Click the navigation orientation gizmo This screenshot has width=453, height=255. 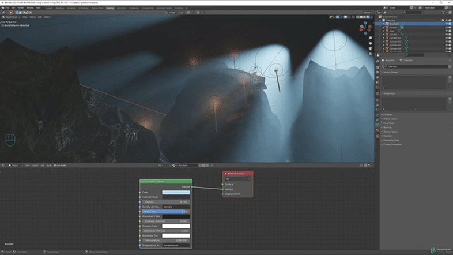coord(364,27)
